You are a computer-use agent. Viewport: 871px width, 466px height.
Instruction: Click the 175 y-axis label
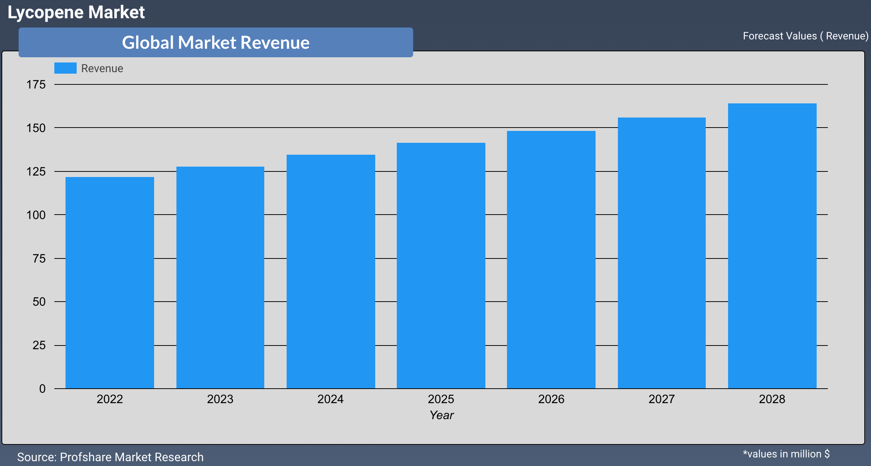pyautogui.click(x=36, y=85)
